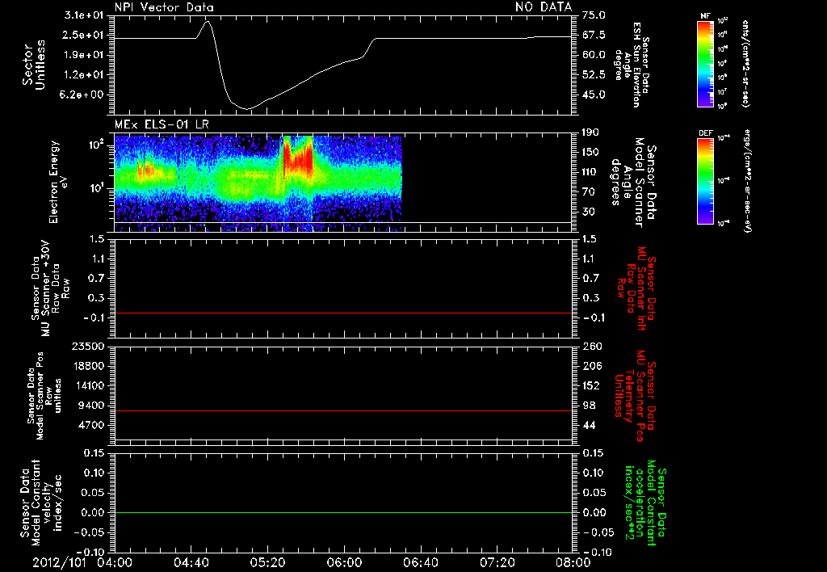Click the "NO DATA" label

click(544, 6)
